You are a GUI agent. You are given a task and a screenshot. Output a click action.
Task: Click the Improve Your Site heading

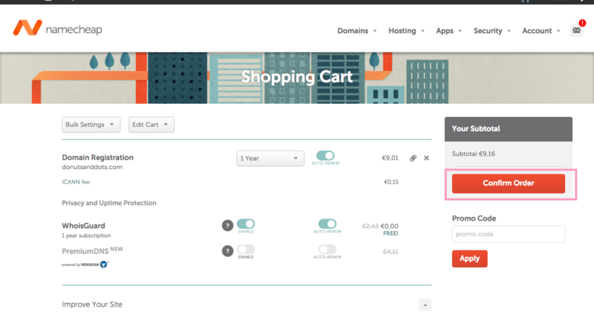[92, 304]
